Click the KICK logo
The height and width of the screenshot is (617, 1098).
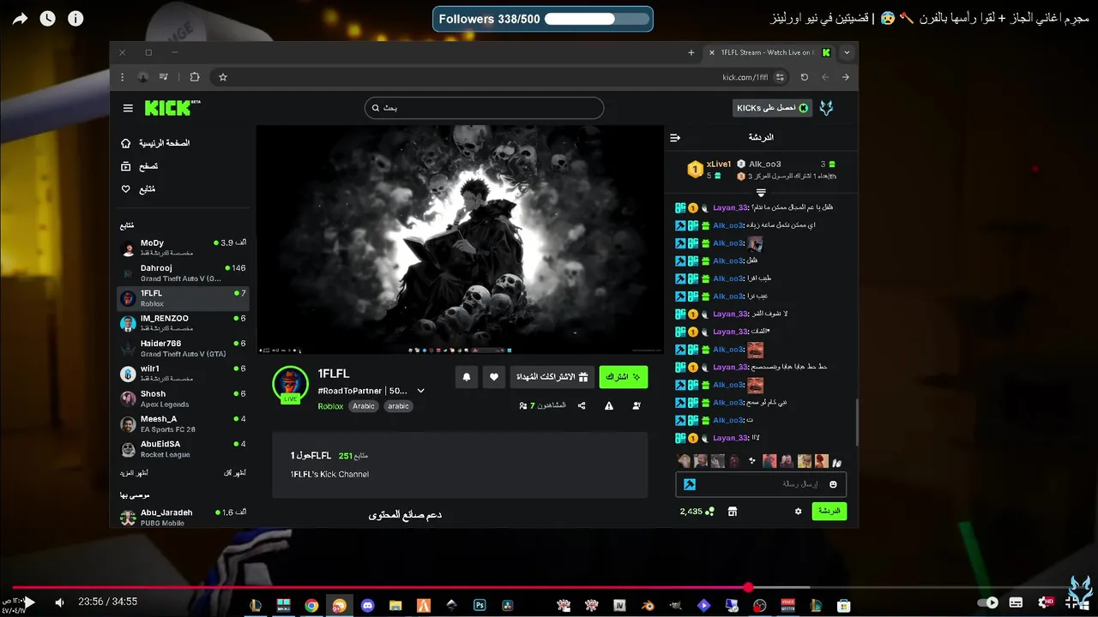[x=172, y=108]
